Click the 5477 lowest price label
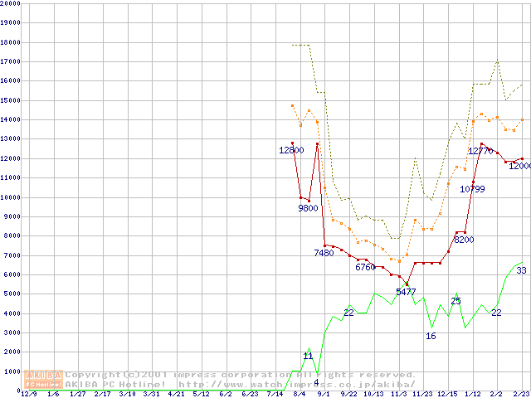Image resolution: width=531 pixels, height=398 pixels. tap(406, 292)
